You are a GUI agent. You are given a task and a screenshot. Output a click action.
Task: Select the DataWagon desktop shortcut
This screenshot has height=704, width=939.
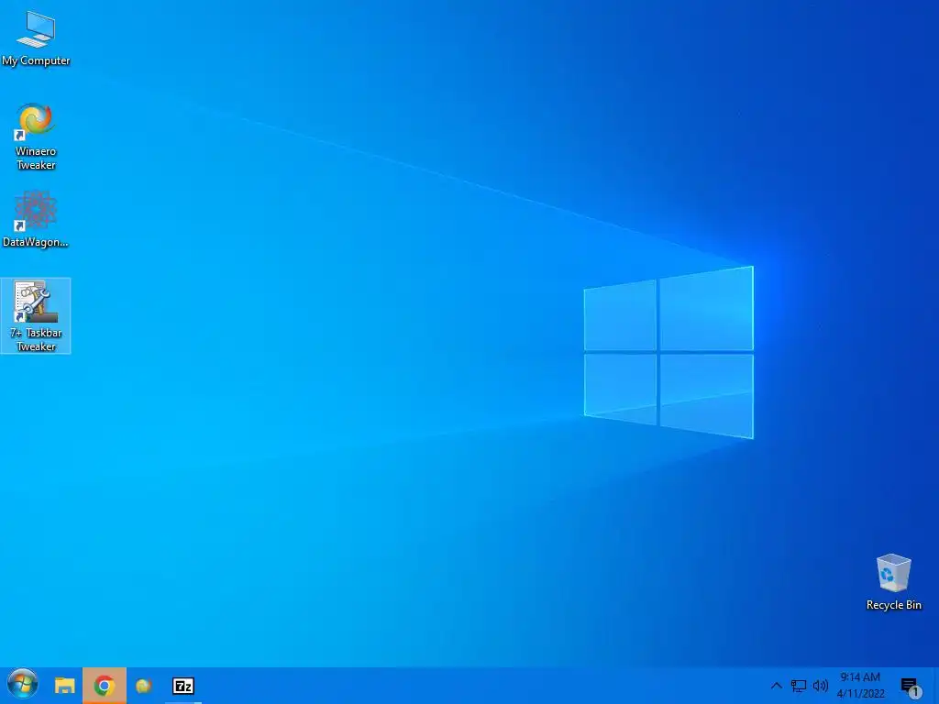point(36,219)
